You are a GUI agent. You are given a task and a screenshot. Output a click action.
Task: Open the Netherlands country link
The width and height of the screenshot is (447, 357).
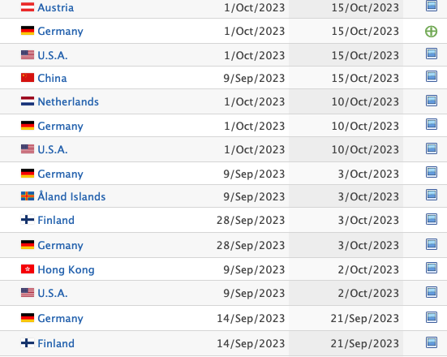[x=68, y=101]
